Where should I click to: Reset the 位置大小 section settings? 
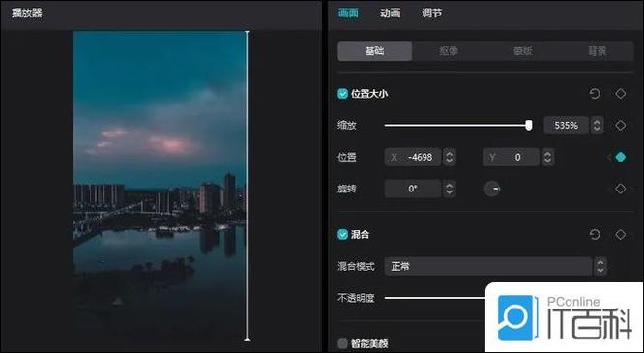coord(595,94)
